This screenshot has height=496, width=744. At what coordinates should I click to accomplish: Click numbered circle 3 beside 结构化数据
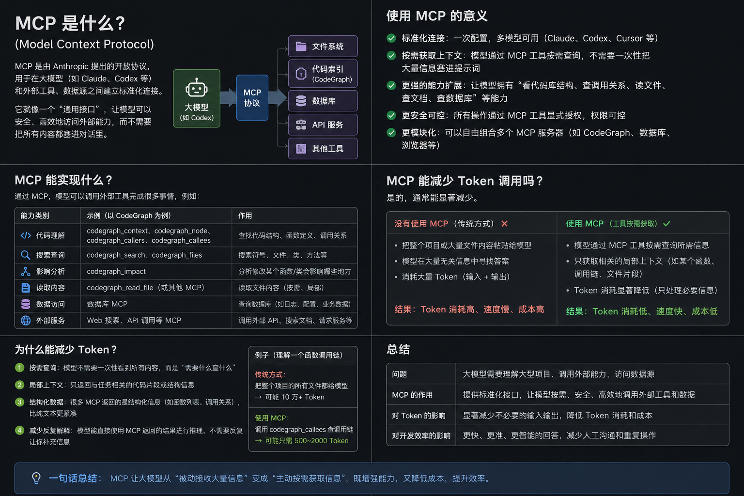pos(19,402)
